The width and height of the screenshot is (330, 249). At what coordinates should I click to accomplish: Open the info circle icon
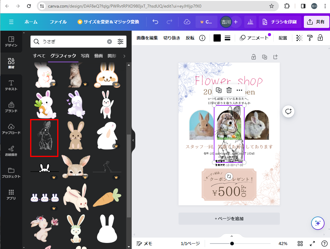[202, 38]
